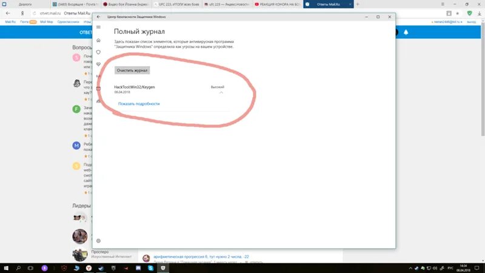Open browser downloads arrow
The height and width of the screenshot is (273, 485).
pyautogui.click(x=480, y=13)
